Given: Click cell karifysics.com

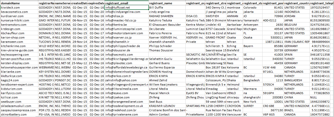Looking at the screenshot, I should pos(19,93).
